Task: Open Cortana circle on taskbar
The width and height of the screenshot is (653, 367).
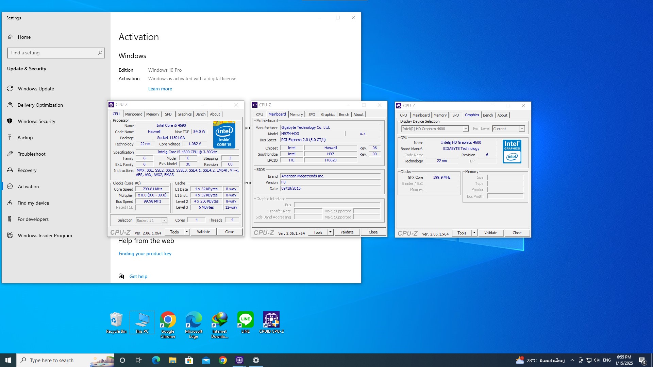Action: click(122, 360)
